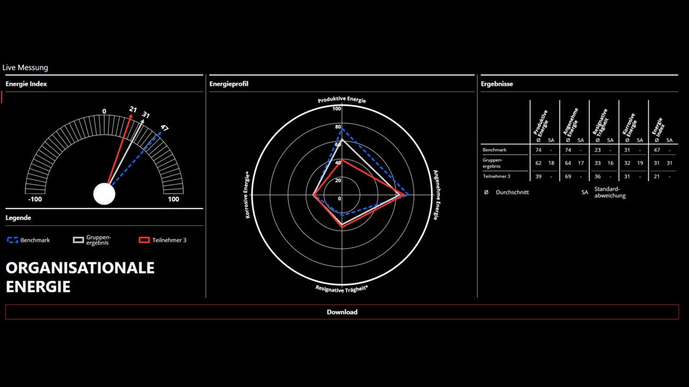Click the Benchmark row label in results table
689x387 pixels.
click(x=495, y=150)
